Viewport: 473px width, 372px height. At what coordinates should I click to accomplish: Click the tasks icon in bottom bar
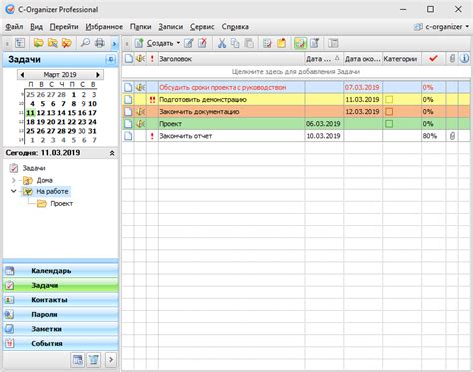click(94, 360)
